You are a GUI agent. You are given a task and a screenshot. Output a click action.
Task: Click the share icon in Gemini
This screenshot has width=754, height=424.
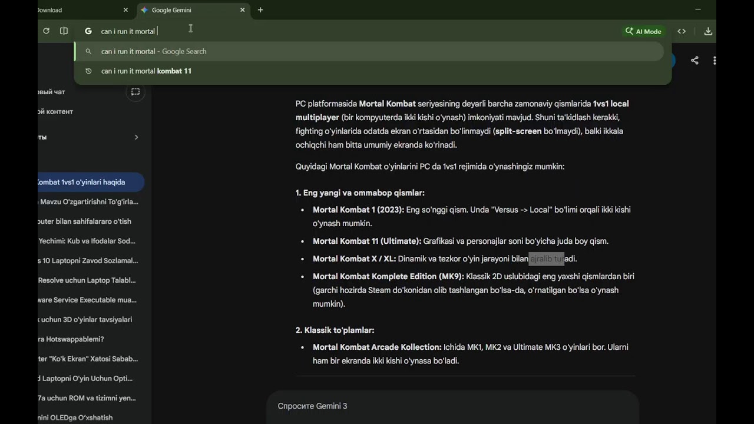[695, 60]
